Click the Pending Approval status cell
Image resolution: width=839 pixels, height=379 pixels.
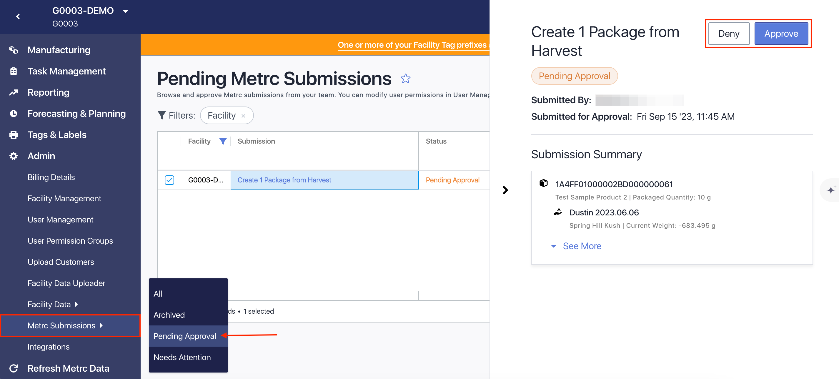(452, 180)
